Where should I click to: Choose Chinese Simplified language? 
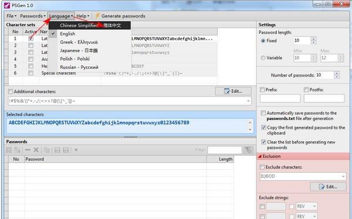pyautogui.click(x=90, y=25)
